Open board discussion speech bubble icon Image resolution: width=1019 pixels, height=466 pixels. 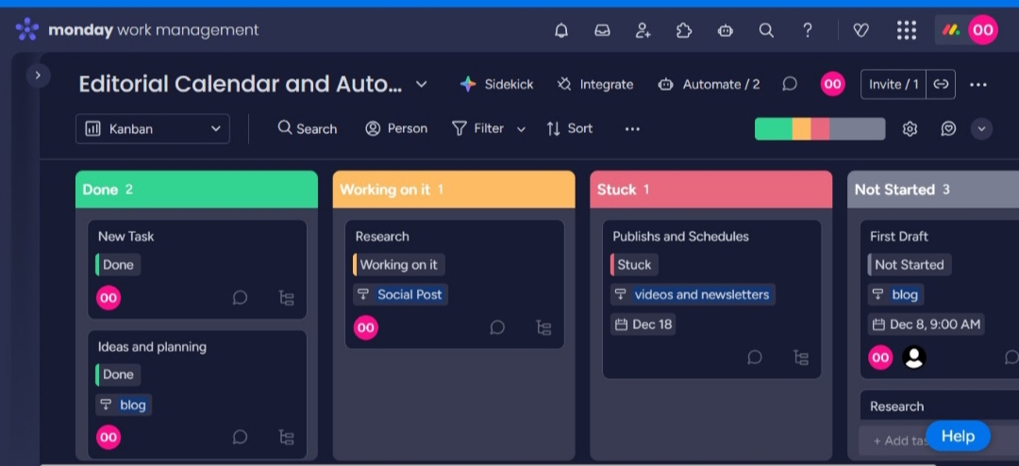point(790,84)
